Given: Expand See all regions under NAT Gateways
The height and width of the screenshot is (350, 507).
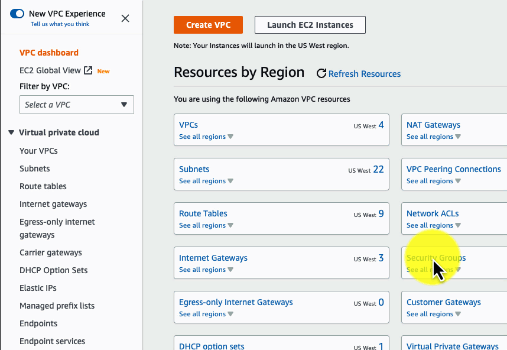Looking at the screenshot, I should 430,136.
